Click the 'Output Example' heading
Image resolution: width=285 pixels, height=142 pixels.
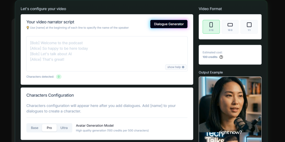(x=211, y=72)
